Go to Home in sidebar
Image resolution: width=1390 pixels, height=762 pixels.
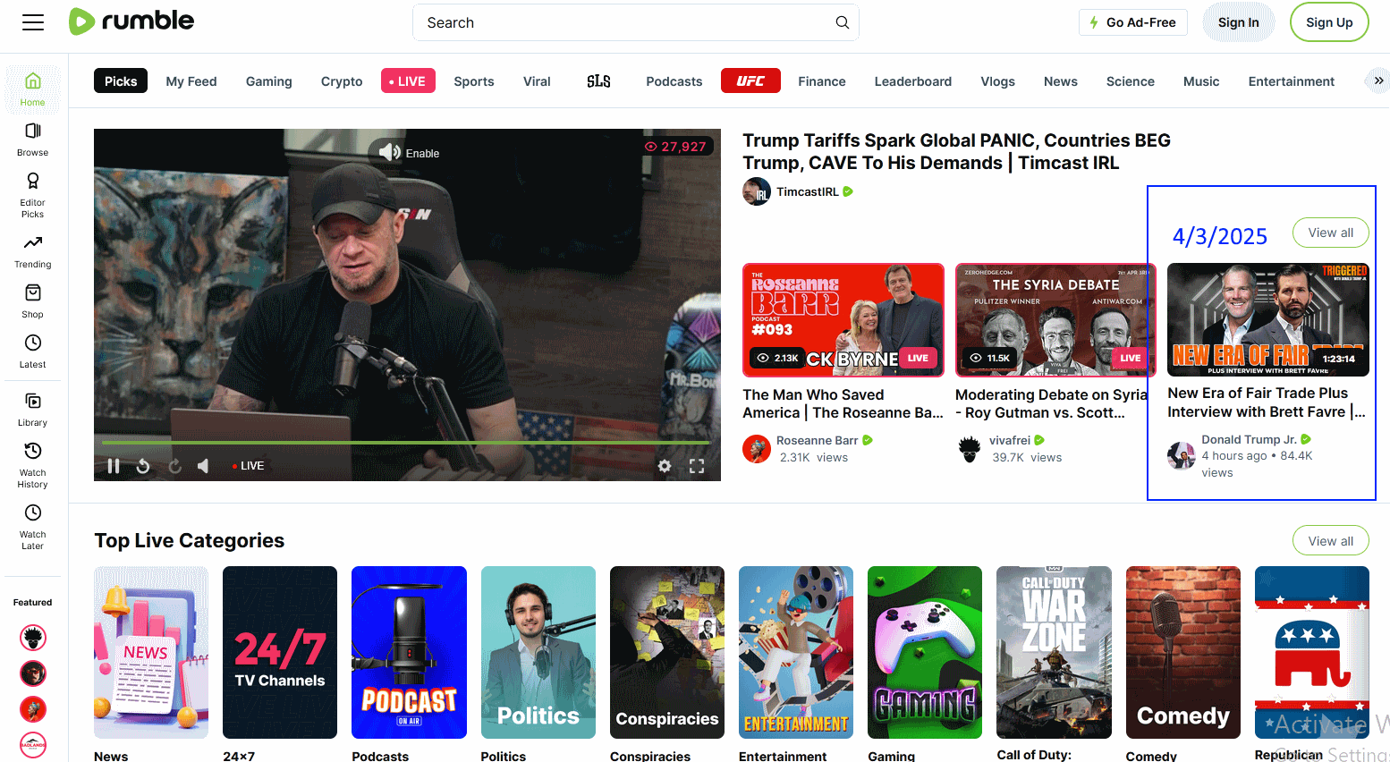pos(33,89)
